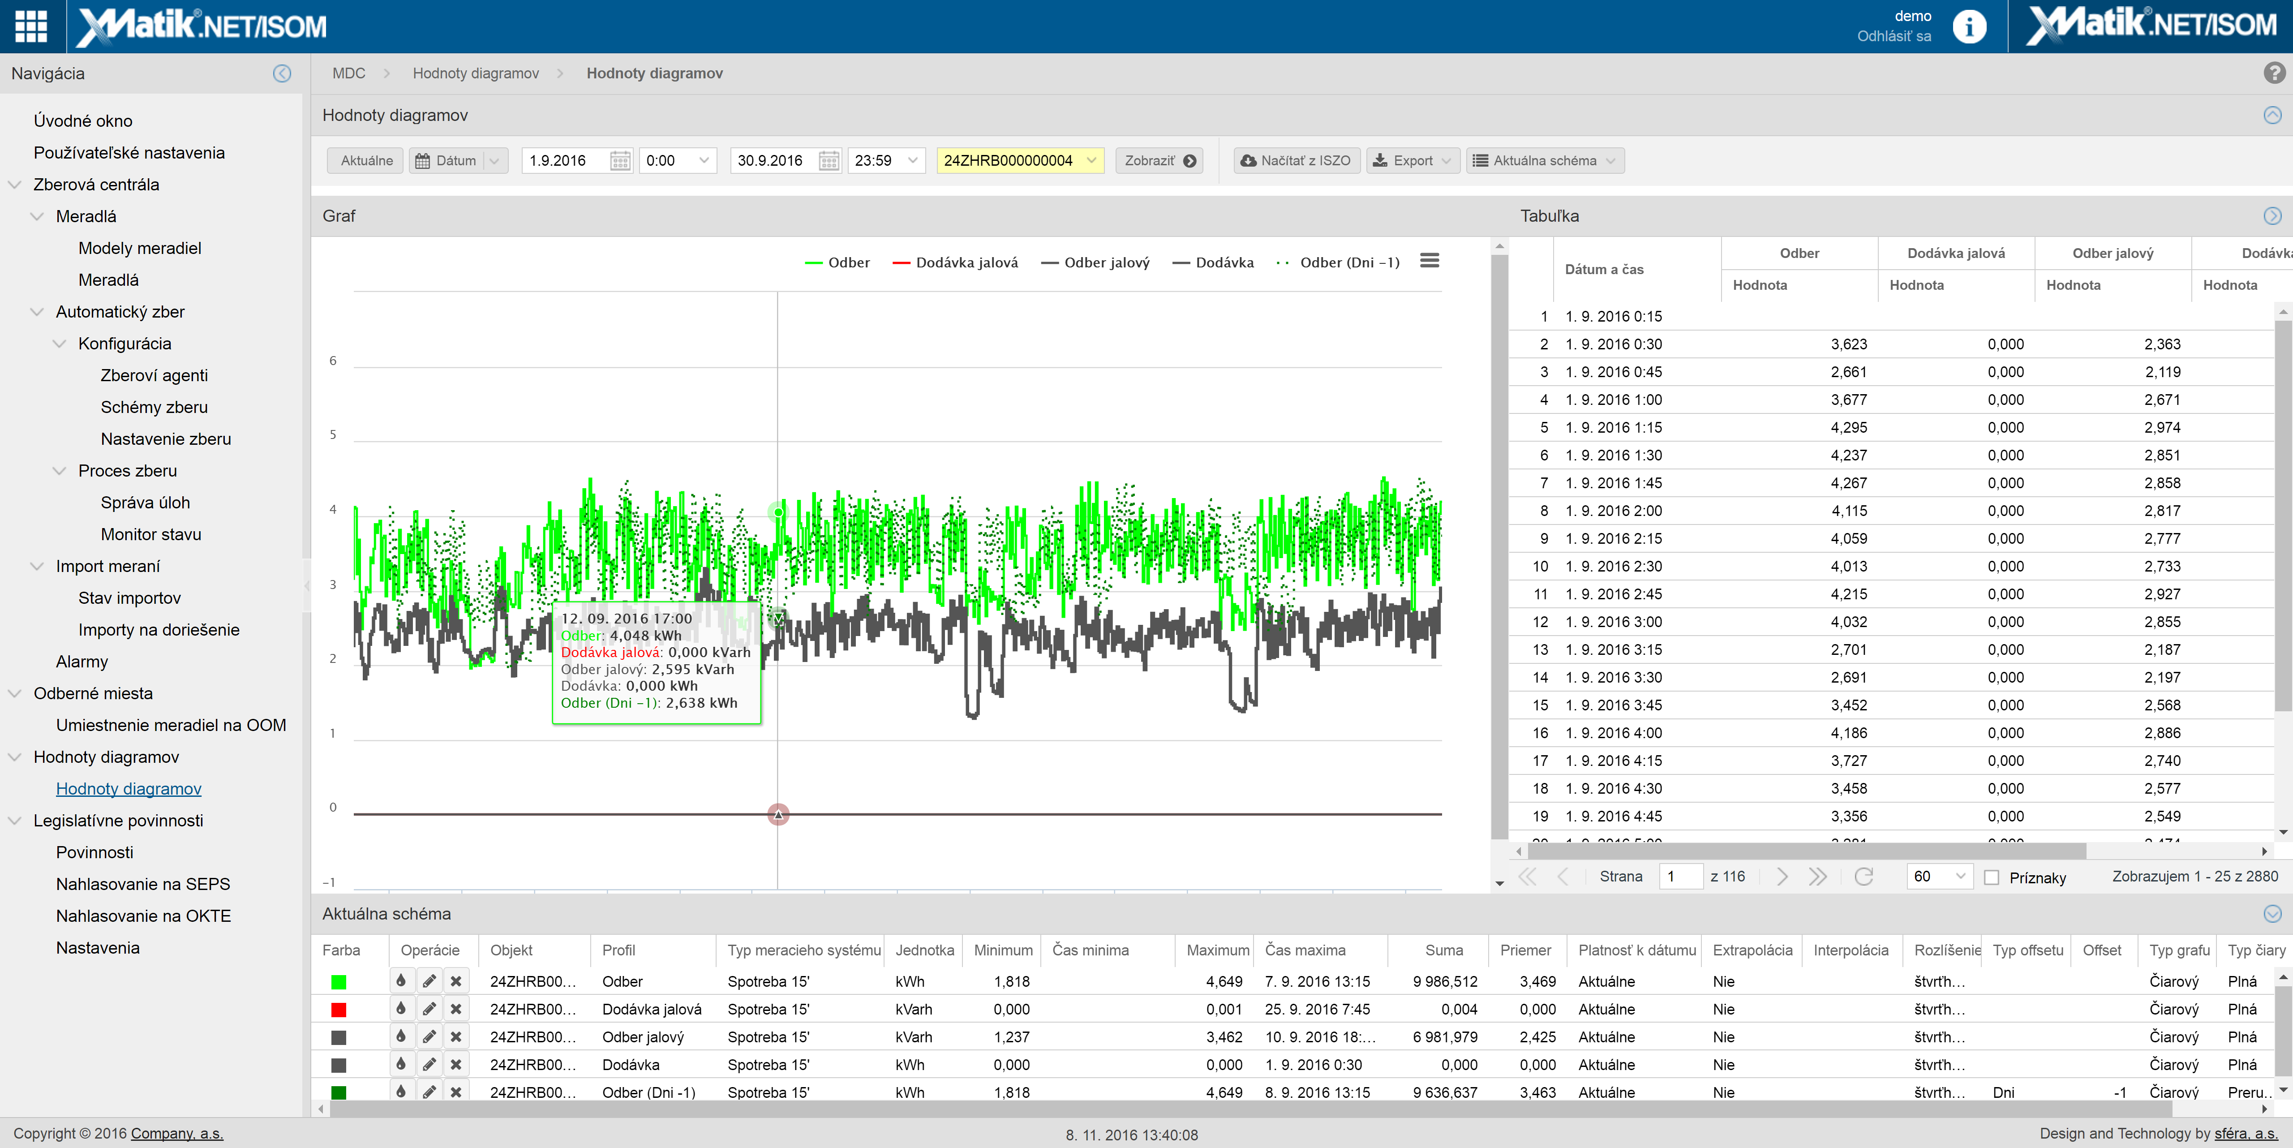
Task: Open the chart hamburger context menu
Action: click(x=1430, y=261)
